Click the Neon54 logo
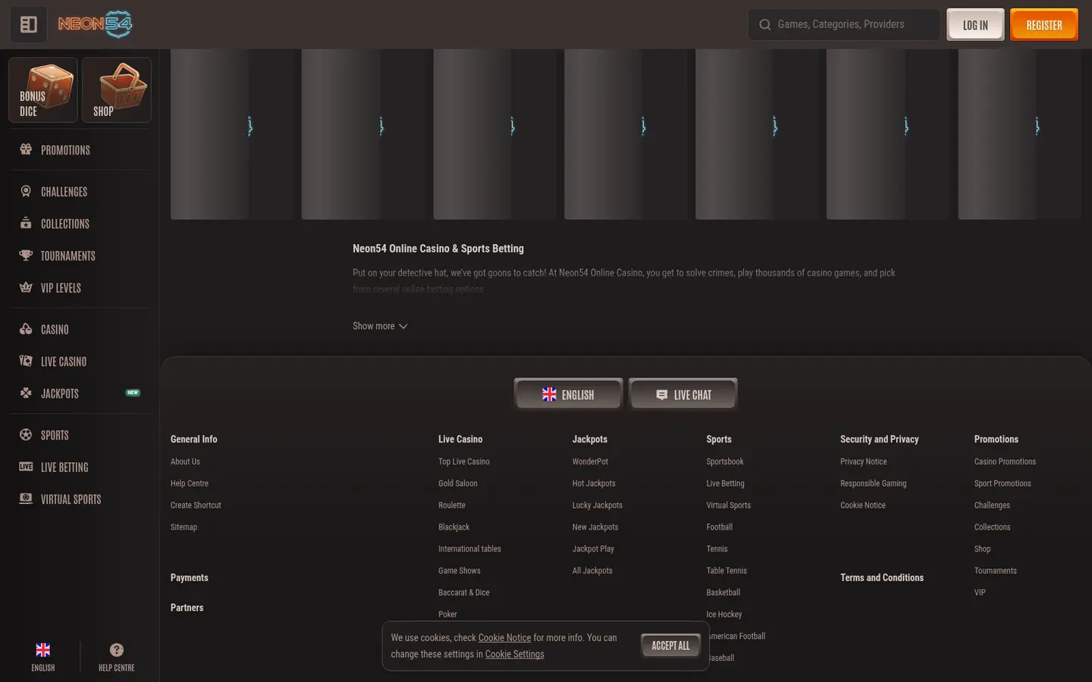The width and height of the screenshot is (1092, 682). point(95,24)
